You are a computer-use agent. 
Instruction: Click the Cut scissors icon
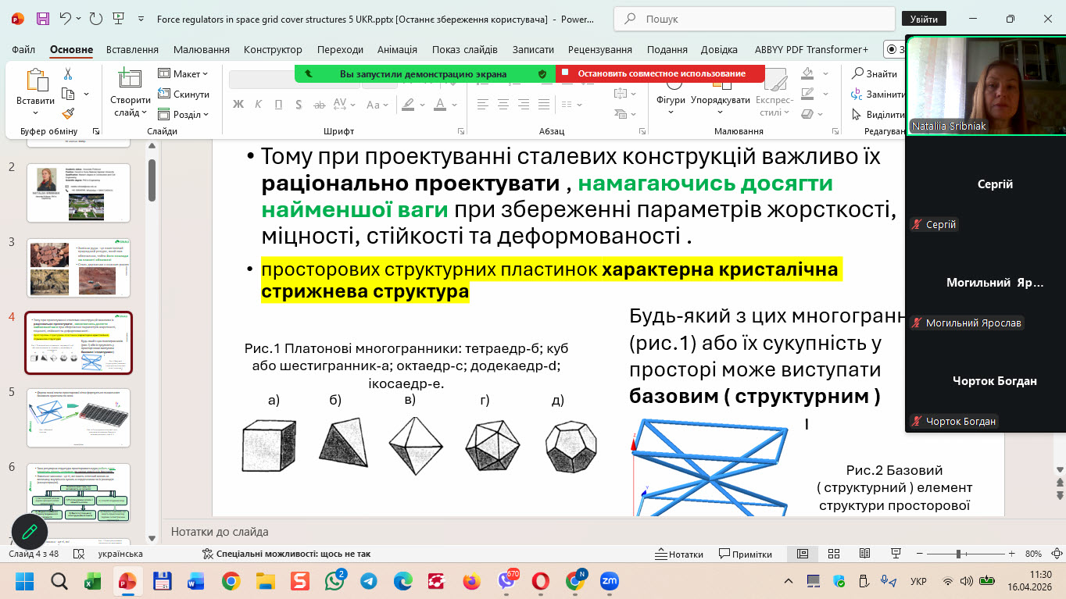click(68, 74)
